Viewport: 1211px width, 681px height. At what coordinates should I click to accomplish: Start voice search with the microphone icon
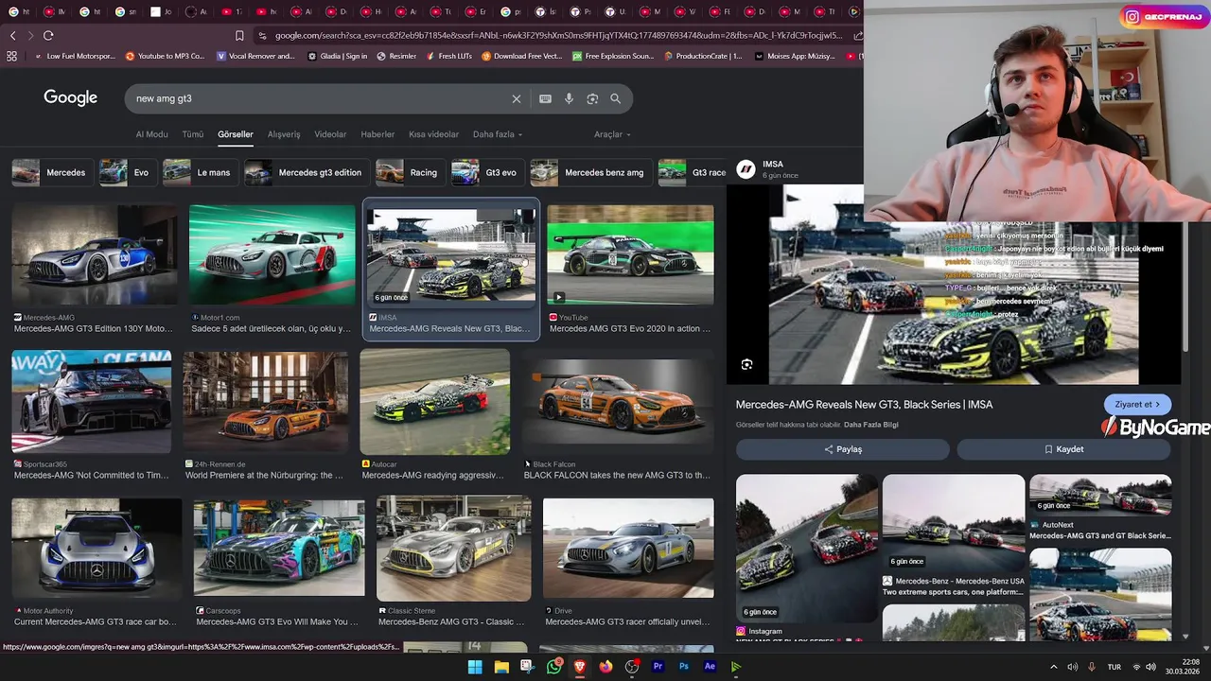pyautogui.click(x=569, y=98)
